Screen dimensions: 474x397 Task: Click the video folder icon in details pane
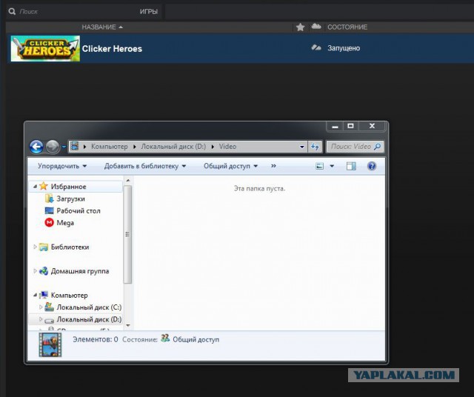coord(50,344)
